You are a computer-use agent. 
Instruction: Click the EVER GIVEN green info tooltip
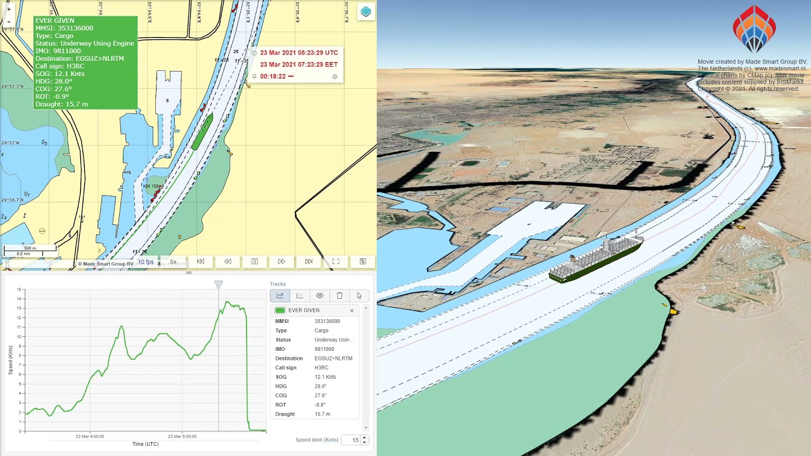click(x=85, y=63)
